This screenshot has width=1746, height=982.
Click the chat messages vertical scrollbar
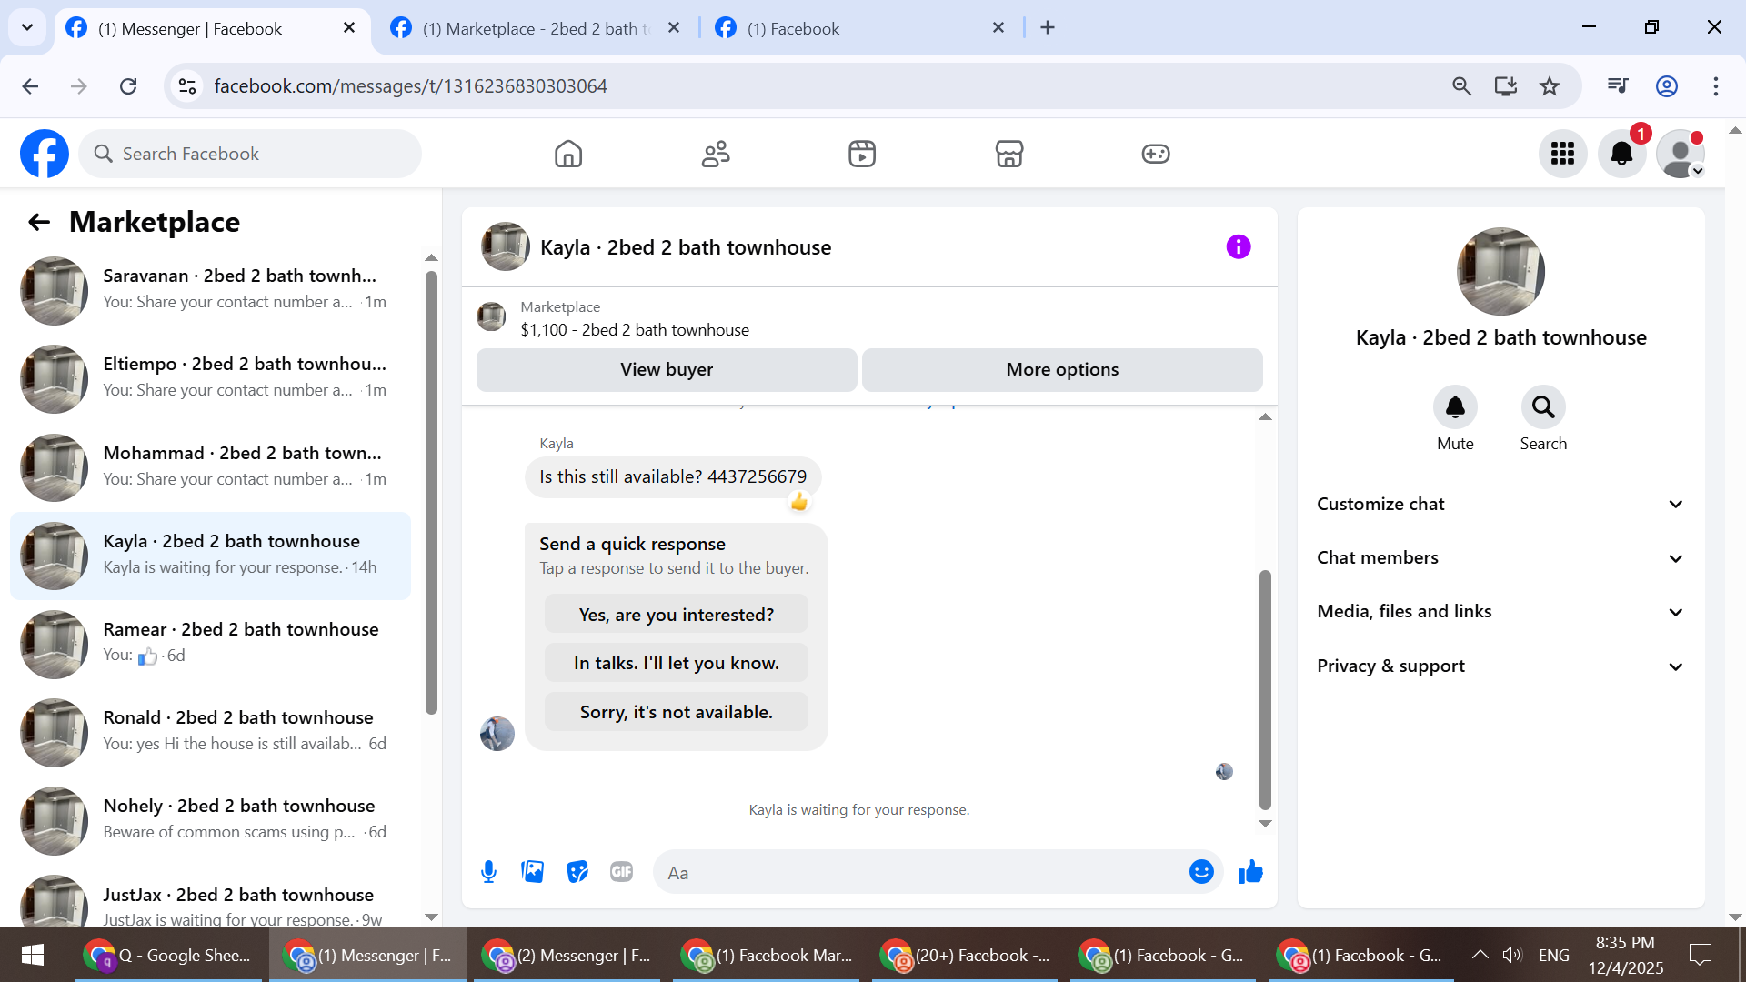(x=1264, y=688)
